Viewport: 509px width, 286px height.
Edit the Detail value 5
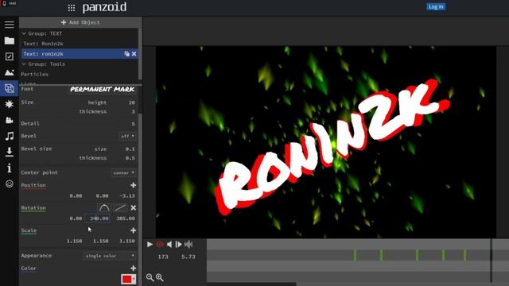(133, 124)
